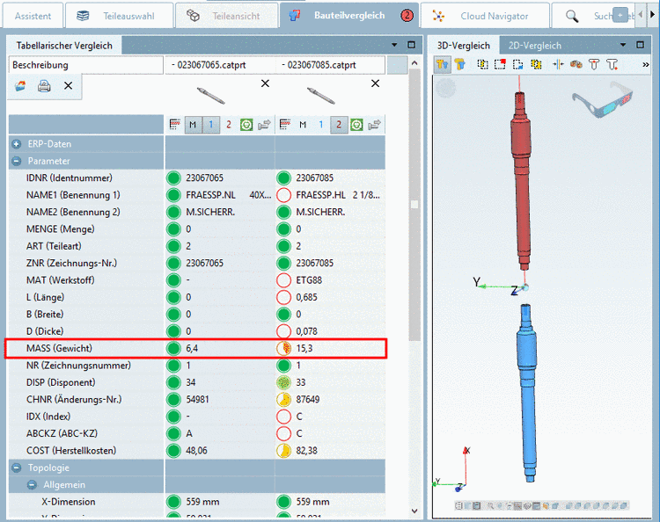
Task: Expand the ERP-Daten section
Action: pyautogui.click(x=17, y=144)
